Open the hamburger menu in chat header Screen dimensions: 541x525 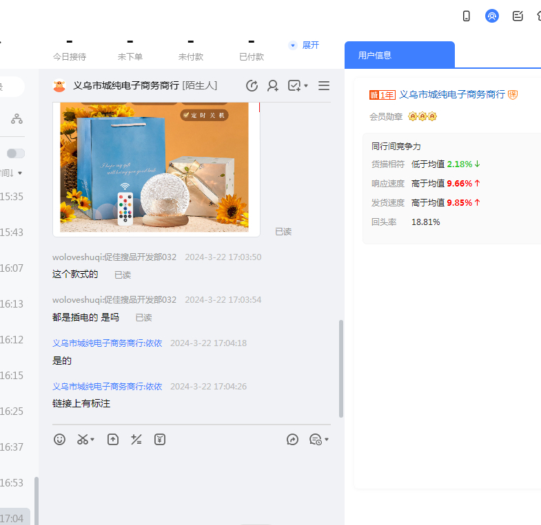[x=324, y=85]
